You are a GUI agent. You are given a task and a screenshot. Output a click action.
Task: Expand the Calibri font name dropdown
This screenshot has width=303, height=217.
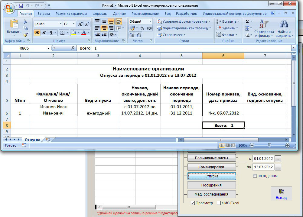[60, 24]
